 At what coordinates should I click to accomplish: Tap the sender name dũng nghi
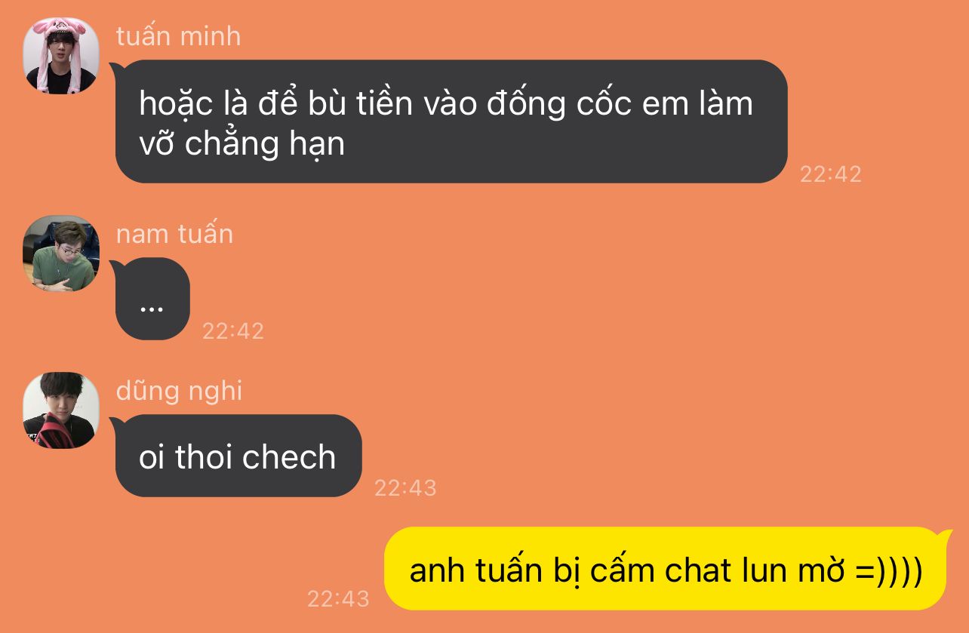coord(179,391)
